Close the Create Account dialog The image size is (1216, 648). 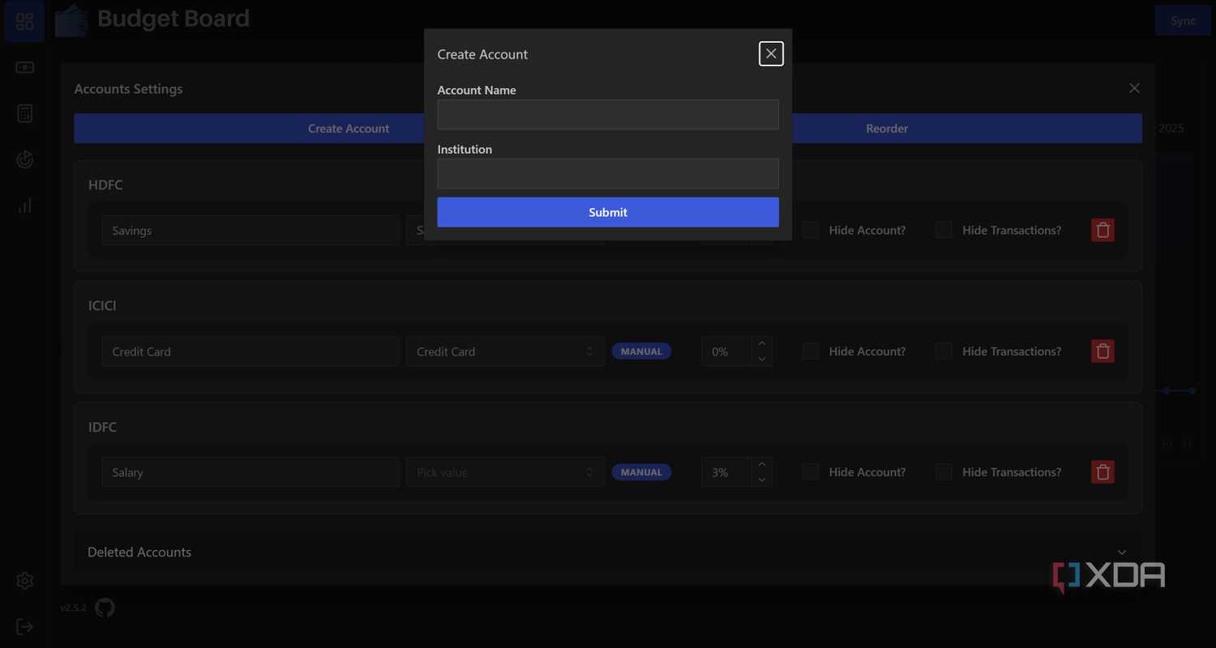[771, 53]
